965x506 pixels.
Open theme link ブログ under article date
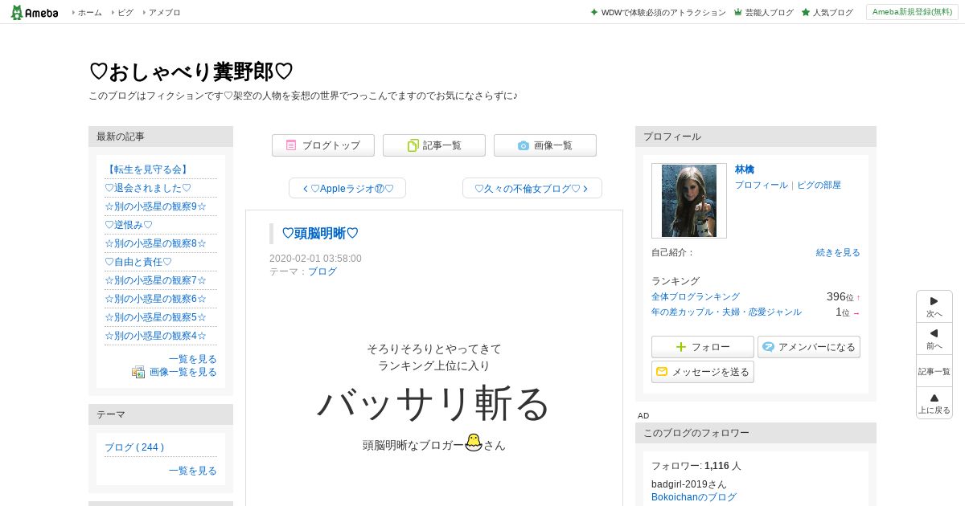322,271
